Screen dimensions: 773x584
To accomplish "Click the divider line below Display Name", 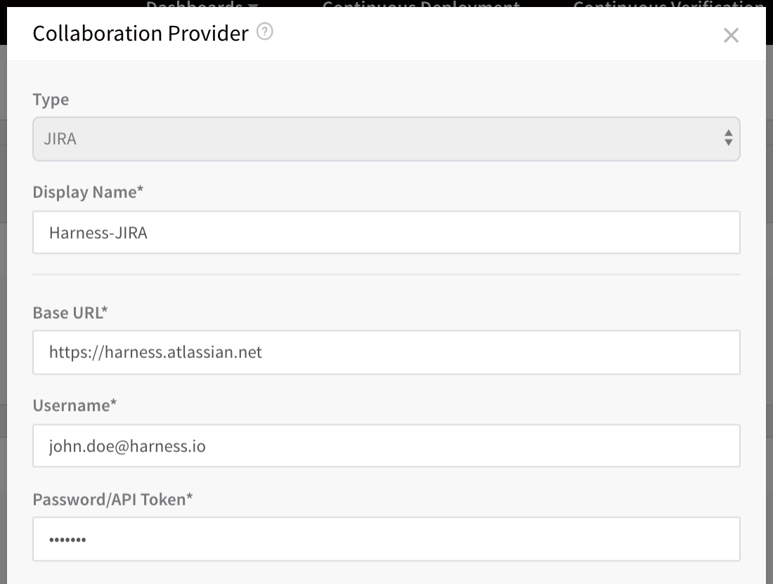I will [x=386, y=274].
